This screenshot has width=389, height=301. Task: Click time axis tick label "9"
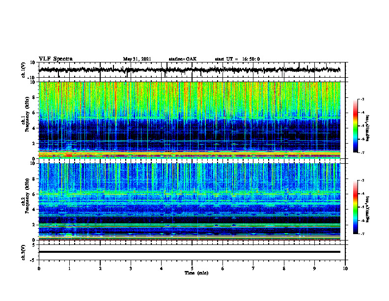[x=314, y=269]
